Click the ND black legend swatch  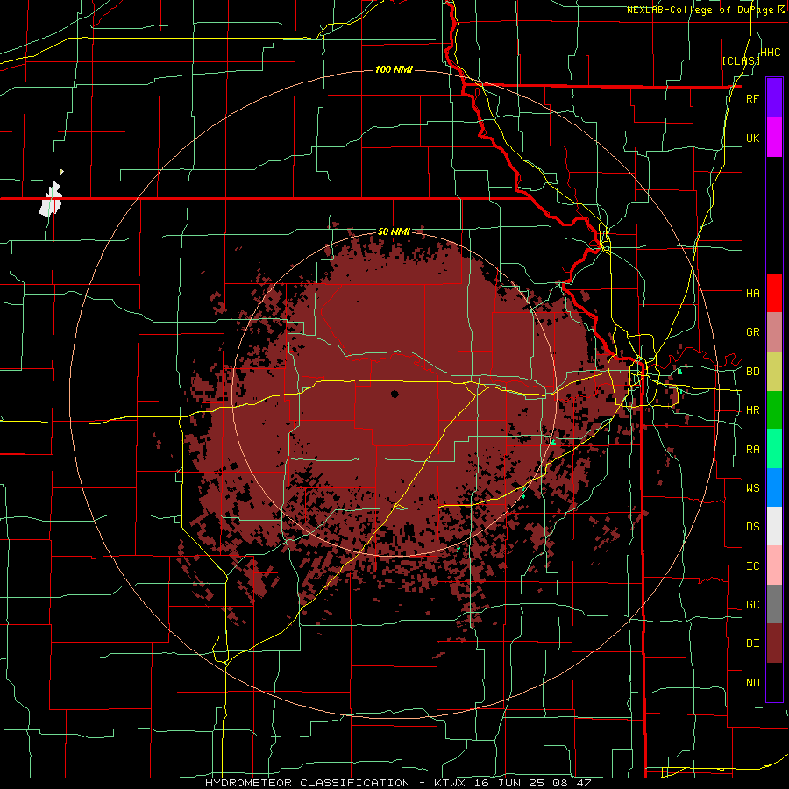tap(774, 682)
